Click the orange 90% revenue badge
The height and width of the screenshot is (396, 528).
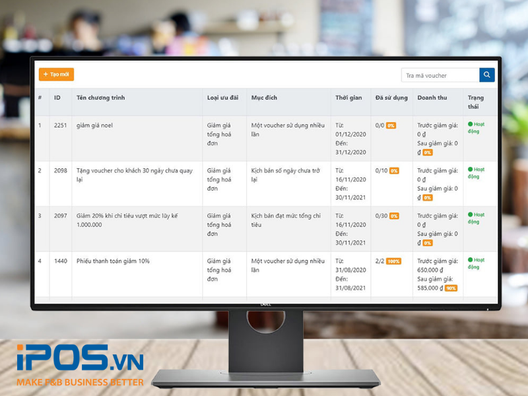451,288
